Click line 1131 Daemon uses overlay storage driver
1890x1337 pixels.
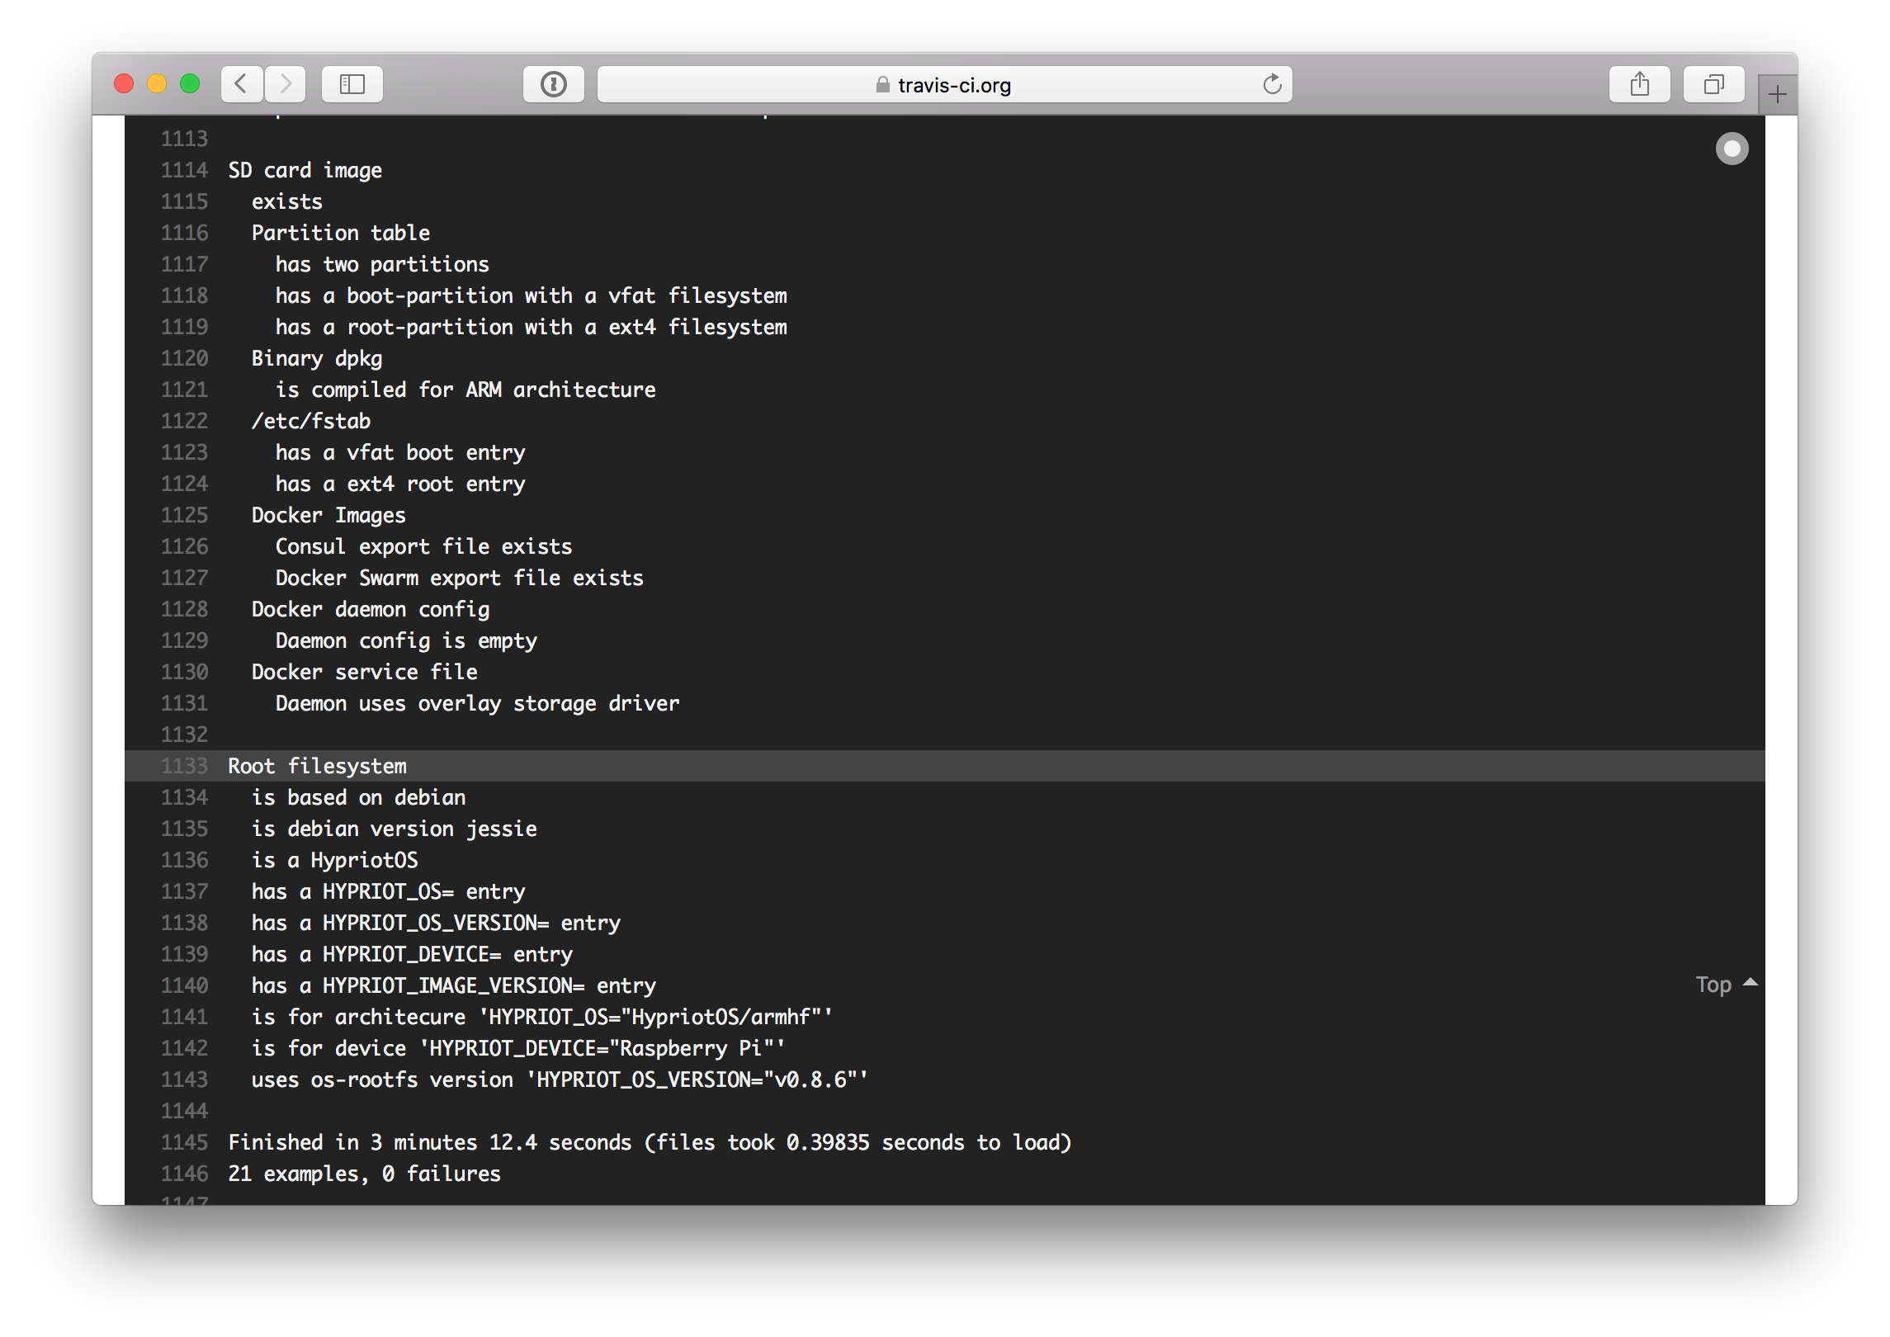click(x=476, y=703)
